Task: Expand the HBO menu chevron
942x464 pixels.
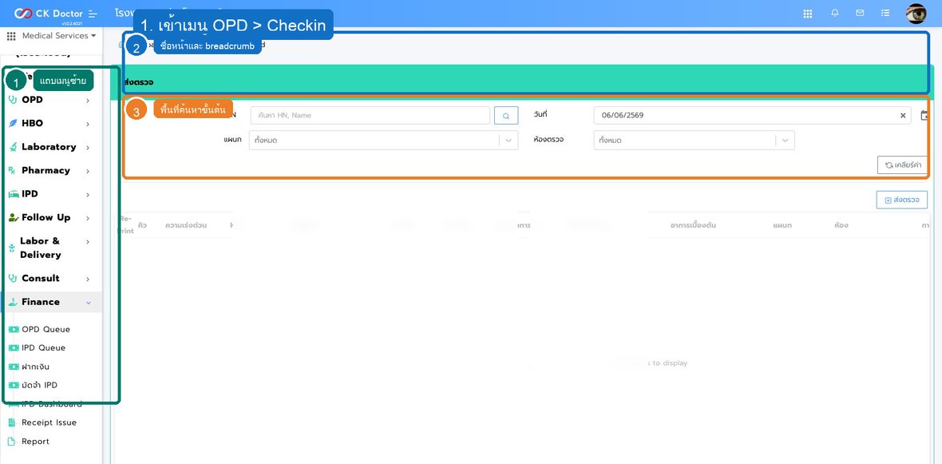Action: pos(88,124)
